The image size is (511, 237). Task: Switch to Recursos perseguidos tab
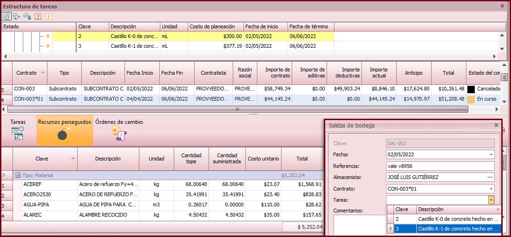click(x=65, y=130)
